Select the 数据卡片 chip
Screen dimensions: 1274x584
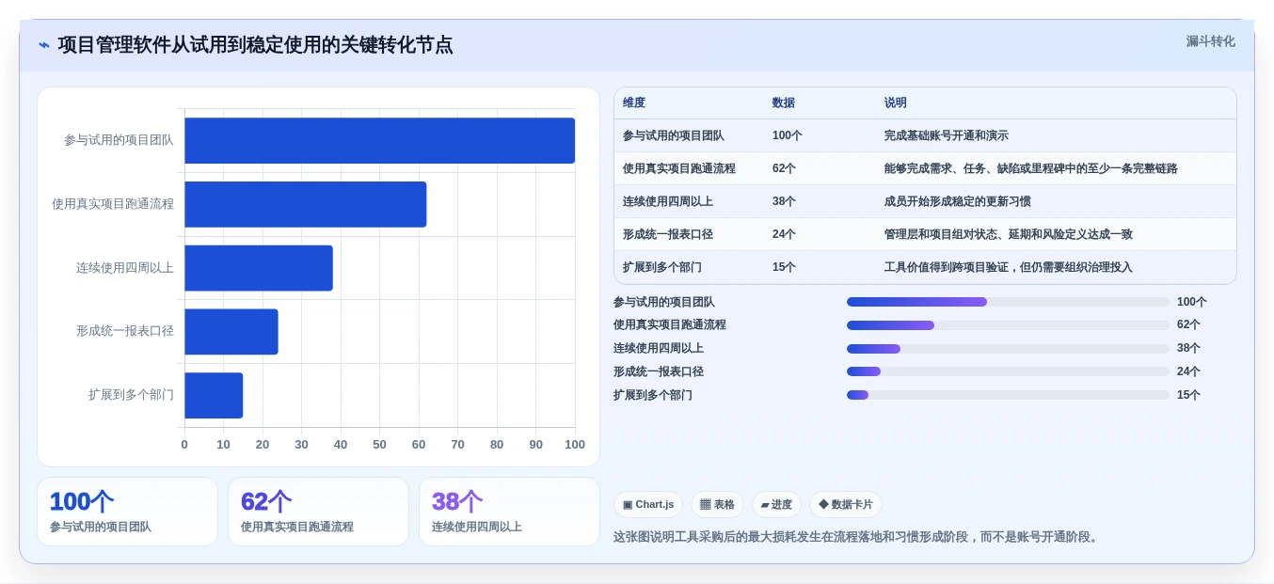845,504
